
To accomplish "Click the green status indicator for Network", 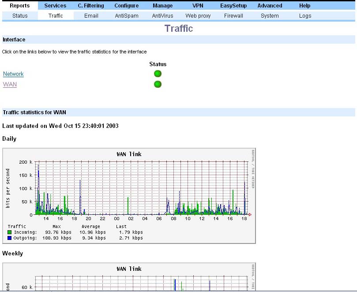I will 158,74.
